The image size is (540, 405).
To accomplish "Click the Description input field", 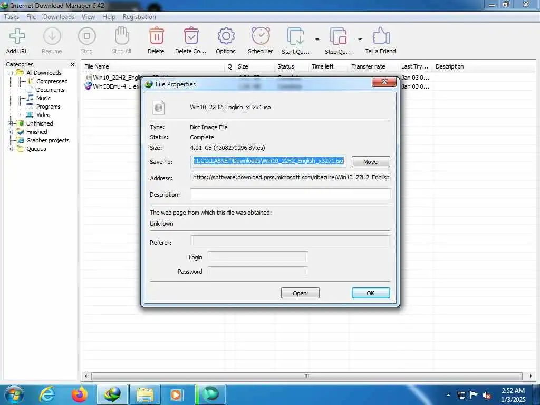I will [291, 194].
